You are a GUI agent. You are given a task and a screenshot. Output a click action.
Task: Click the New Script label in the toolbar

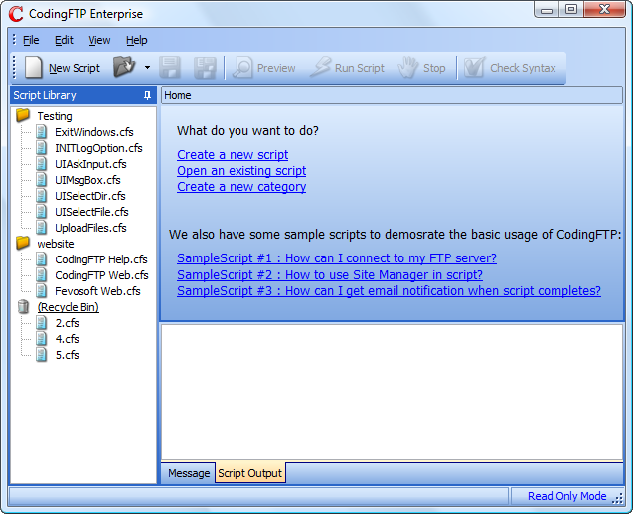tap(75, 68)
